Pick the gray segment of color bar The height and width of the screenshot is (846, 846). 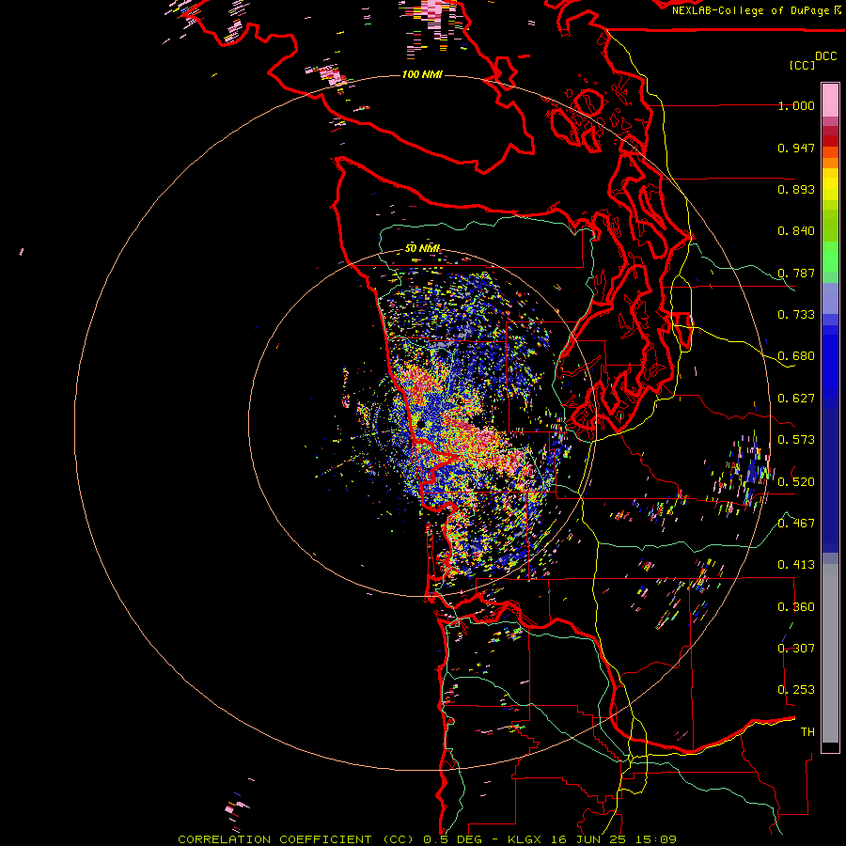pos(830,653)
